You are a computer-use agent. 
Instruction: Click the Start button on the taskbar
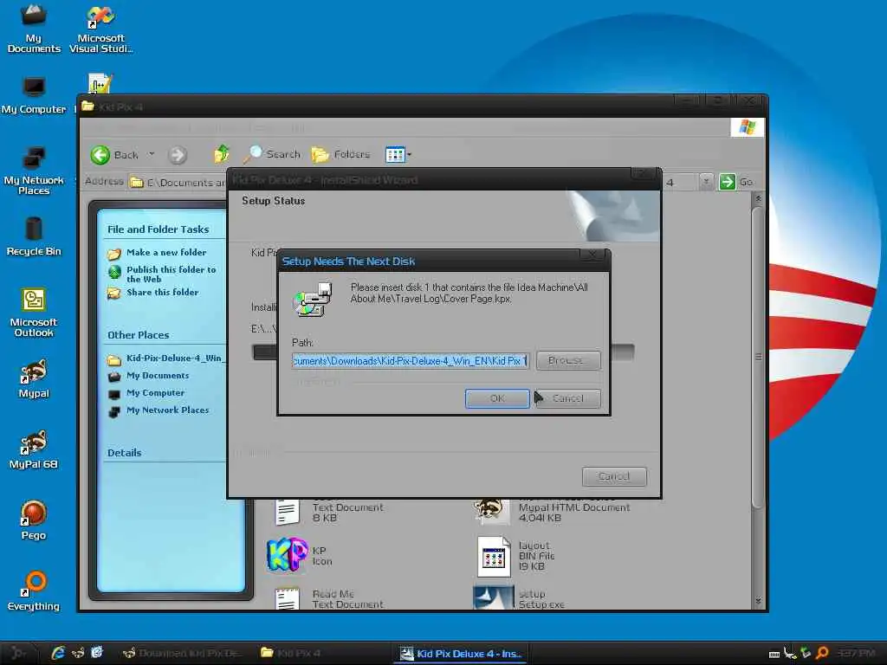[x=19, y=653]
